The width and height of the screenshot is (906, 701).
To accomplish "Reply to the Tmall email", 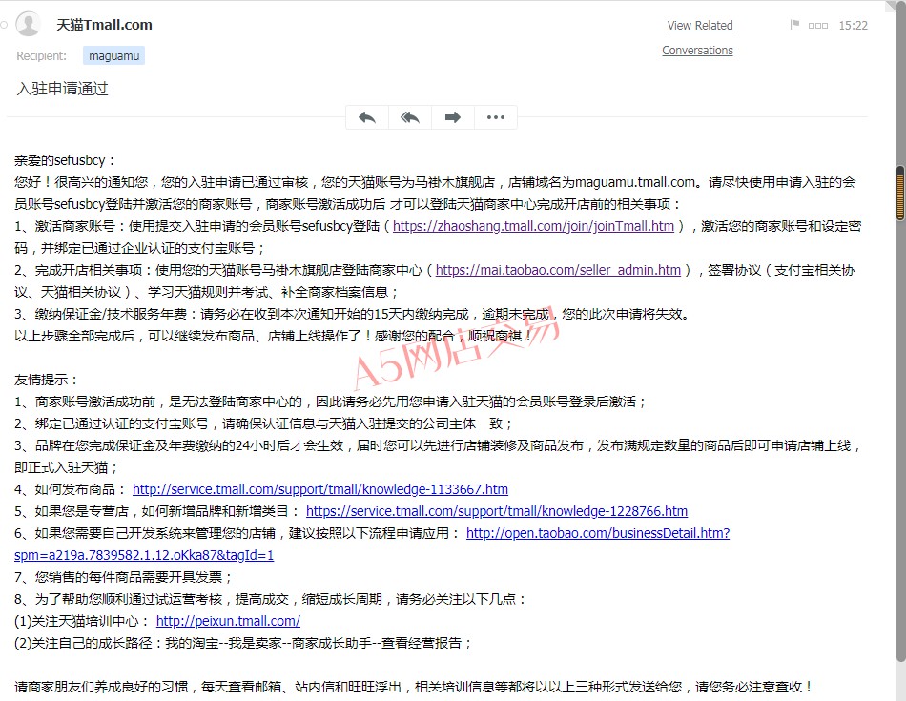I will click(x=367, y=117).
